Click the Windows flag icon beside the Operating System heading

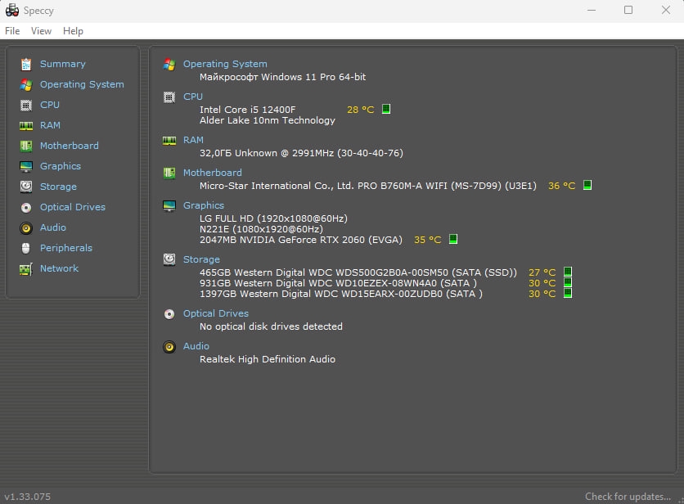169,65
